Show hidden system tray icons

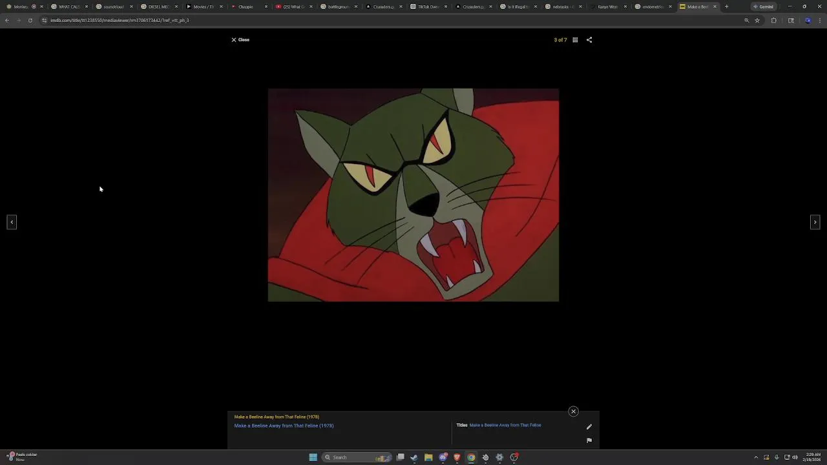756,457
